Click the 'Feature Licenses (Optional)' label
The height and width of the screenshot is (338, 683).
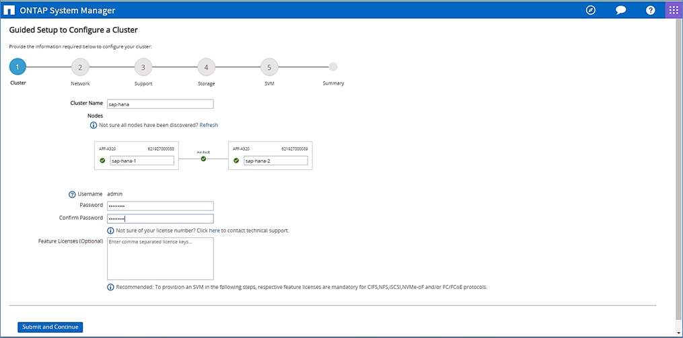[x=71, y=241]
